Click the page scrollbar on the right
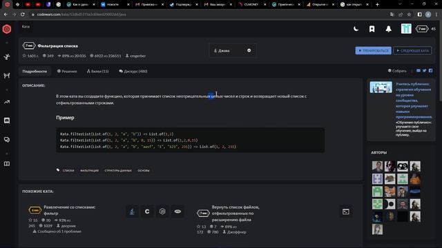Image resolution: width=442 pixels, height=248 pixels. [x=441, y=61]
